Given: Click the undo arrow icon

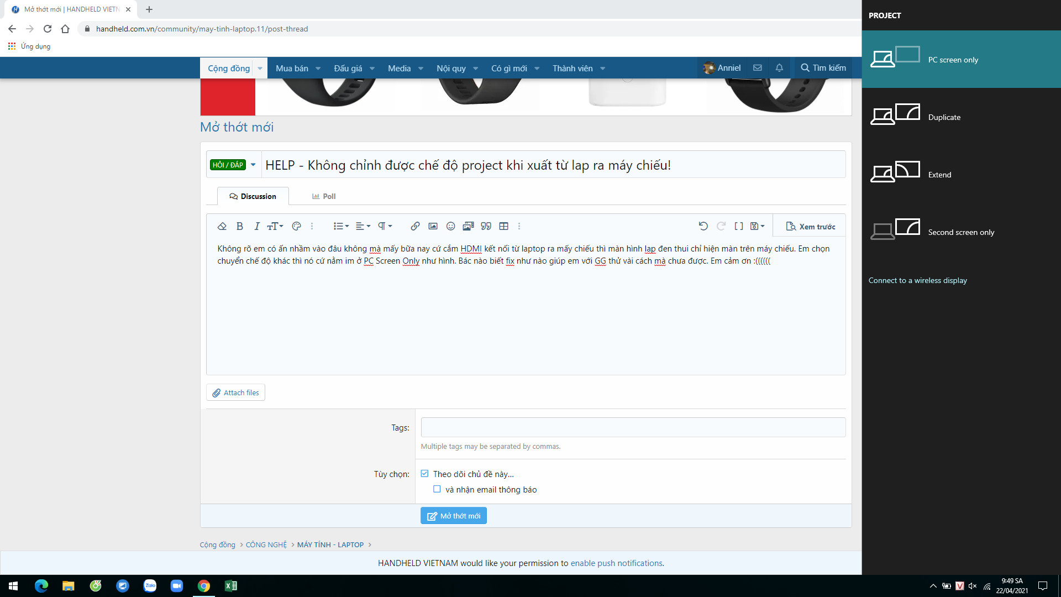Looking at the screenshot, I should [x=703, y=226].
